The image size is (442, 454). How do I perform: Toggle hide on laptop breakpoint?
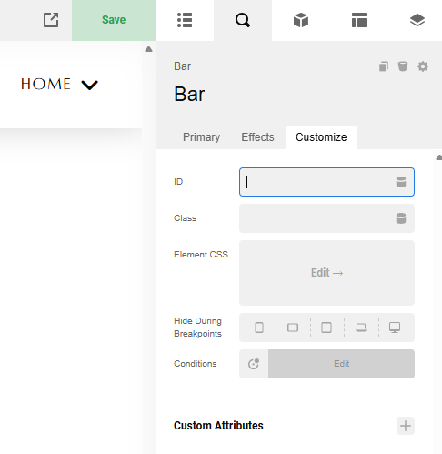pos(361,328)
